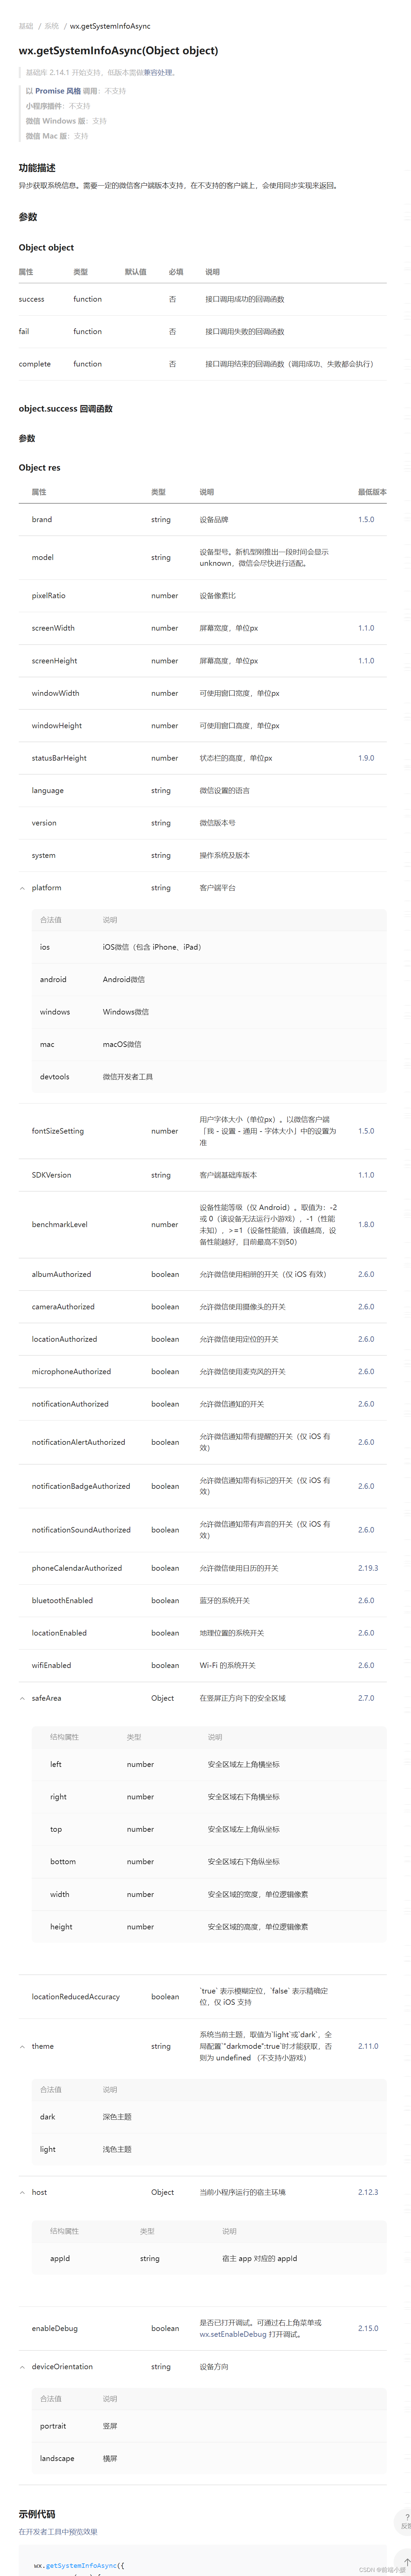This screenshot has width=411, height=2576.
Task: Click the 功能描述 heading
Action: click(x=37, y=168)
